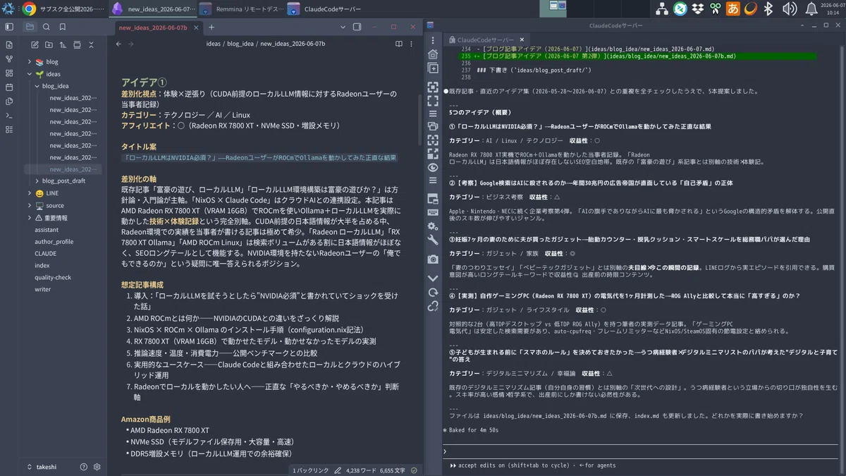Image resolution: width=846 pixels, height=476 pixels.
Task: Open Obsidian quick switcher ribbon icon
Action: click(9, 45)
